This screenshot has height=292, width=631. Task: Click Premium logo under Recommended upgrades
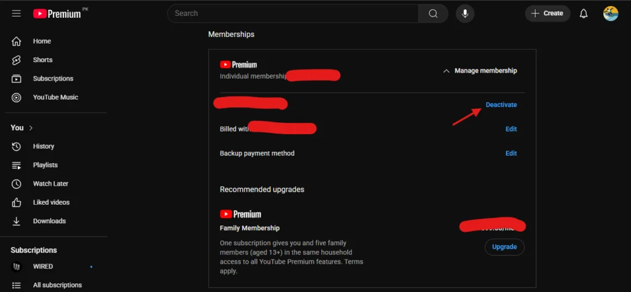pos(240,214)
